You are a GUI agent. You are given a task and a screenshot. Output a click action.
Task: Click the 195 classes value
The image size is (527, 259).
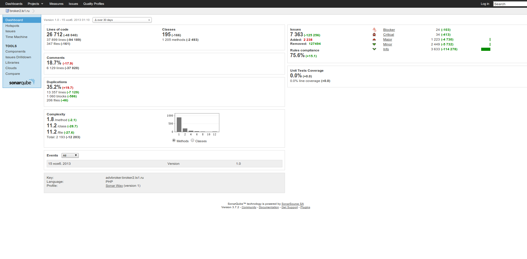166,35
